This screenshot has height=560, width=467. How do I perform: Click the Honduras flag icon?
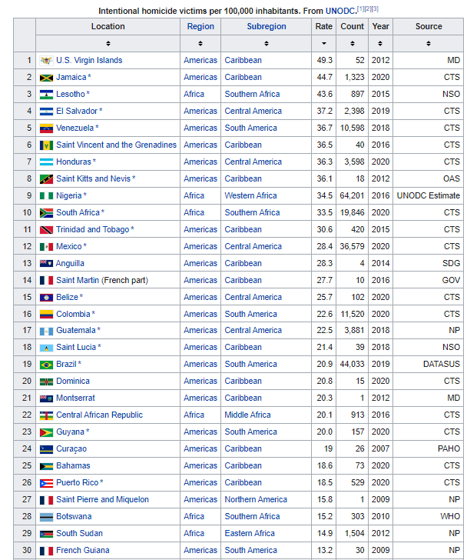(x=46, y=162)
